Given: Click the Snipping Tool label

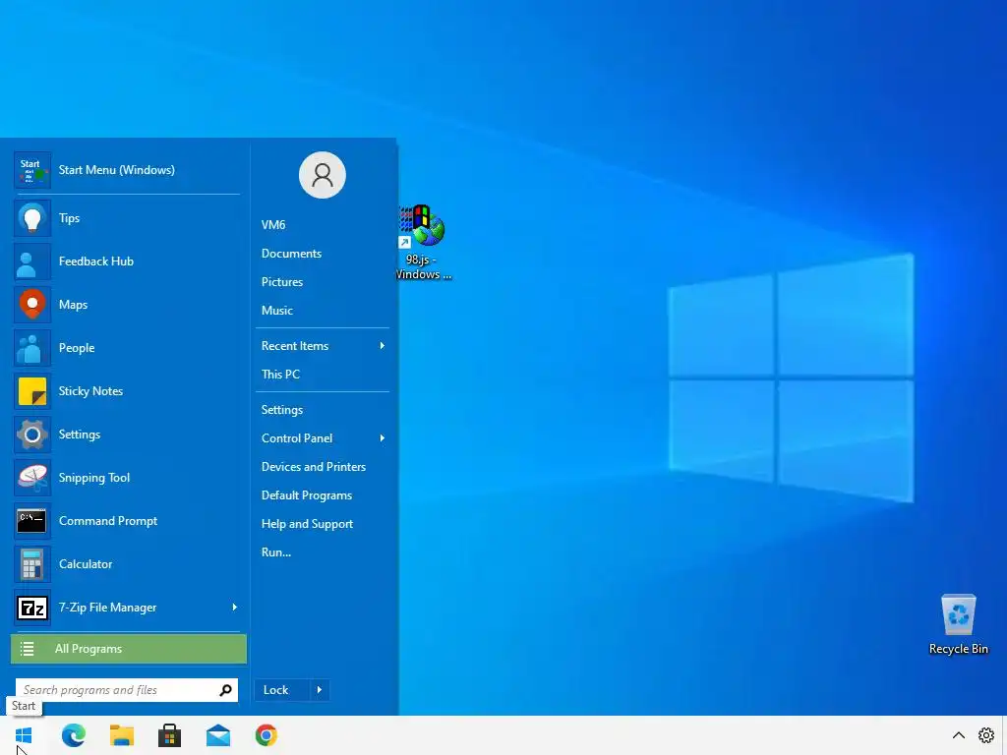Looking at the screenshot, I should pos(94,478).
